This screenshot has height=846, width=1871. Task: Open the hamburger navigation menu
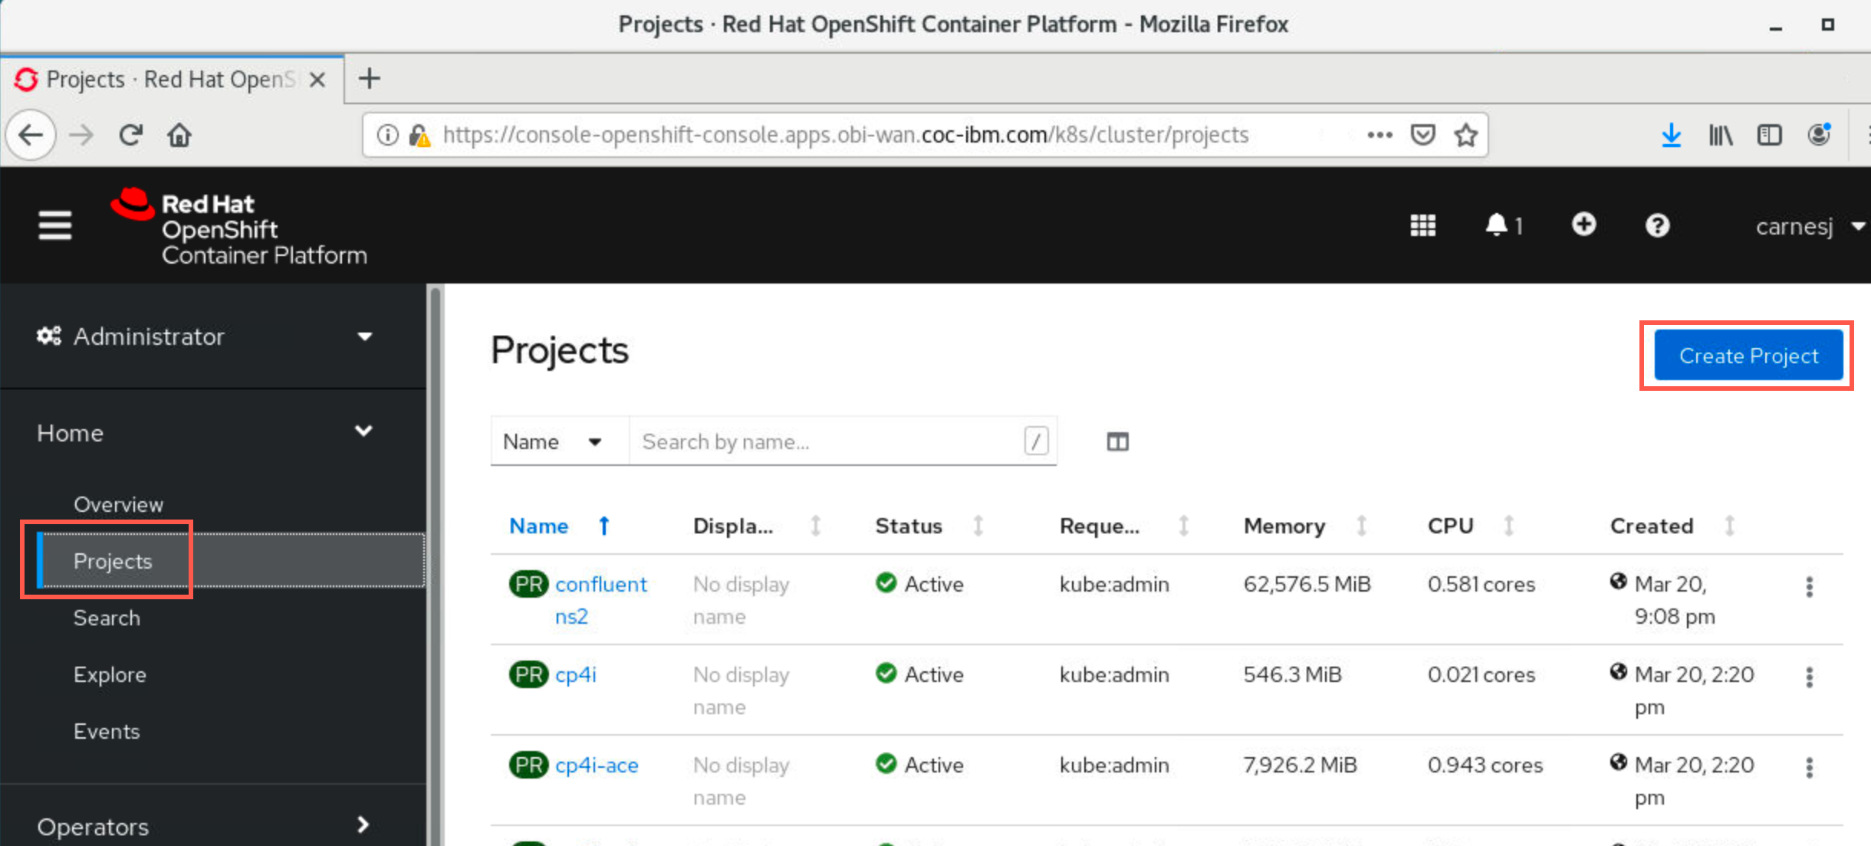(55, 225)
